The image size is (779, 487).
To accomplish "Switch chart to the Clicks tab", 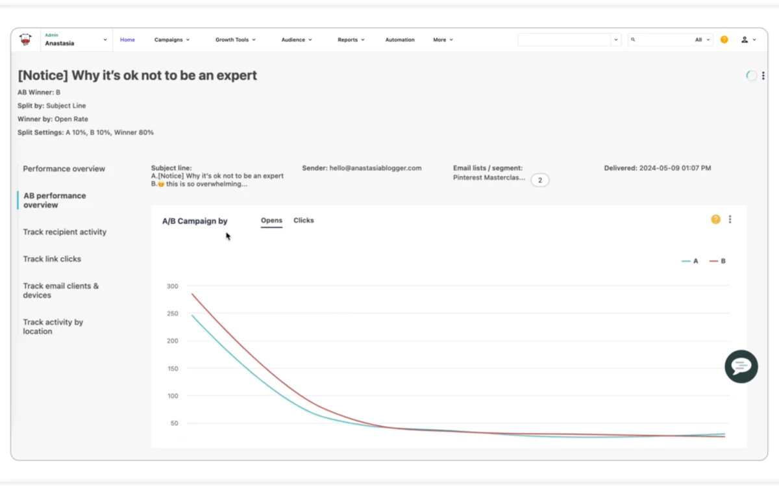I will coord(304,221).
